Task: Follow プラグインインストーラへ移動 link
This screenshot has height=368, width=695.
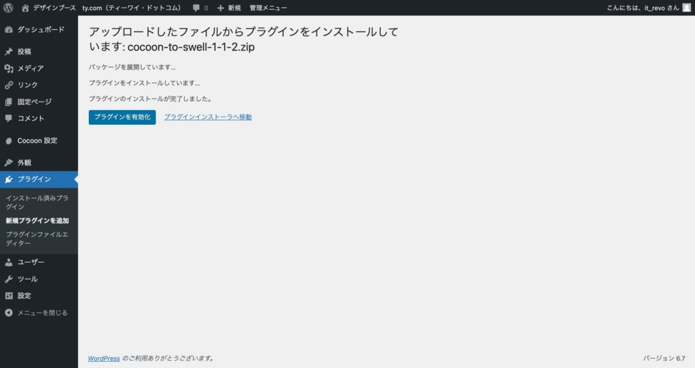Action: coord(208,117)
